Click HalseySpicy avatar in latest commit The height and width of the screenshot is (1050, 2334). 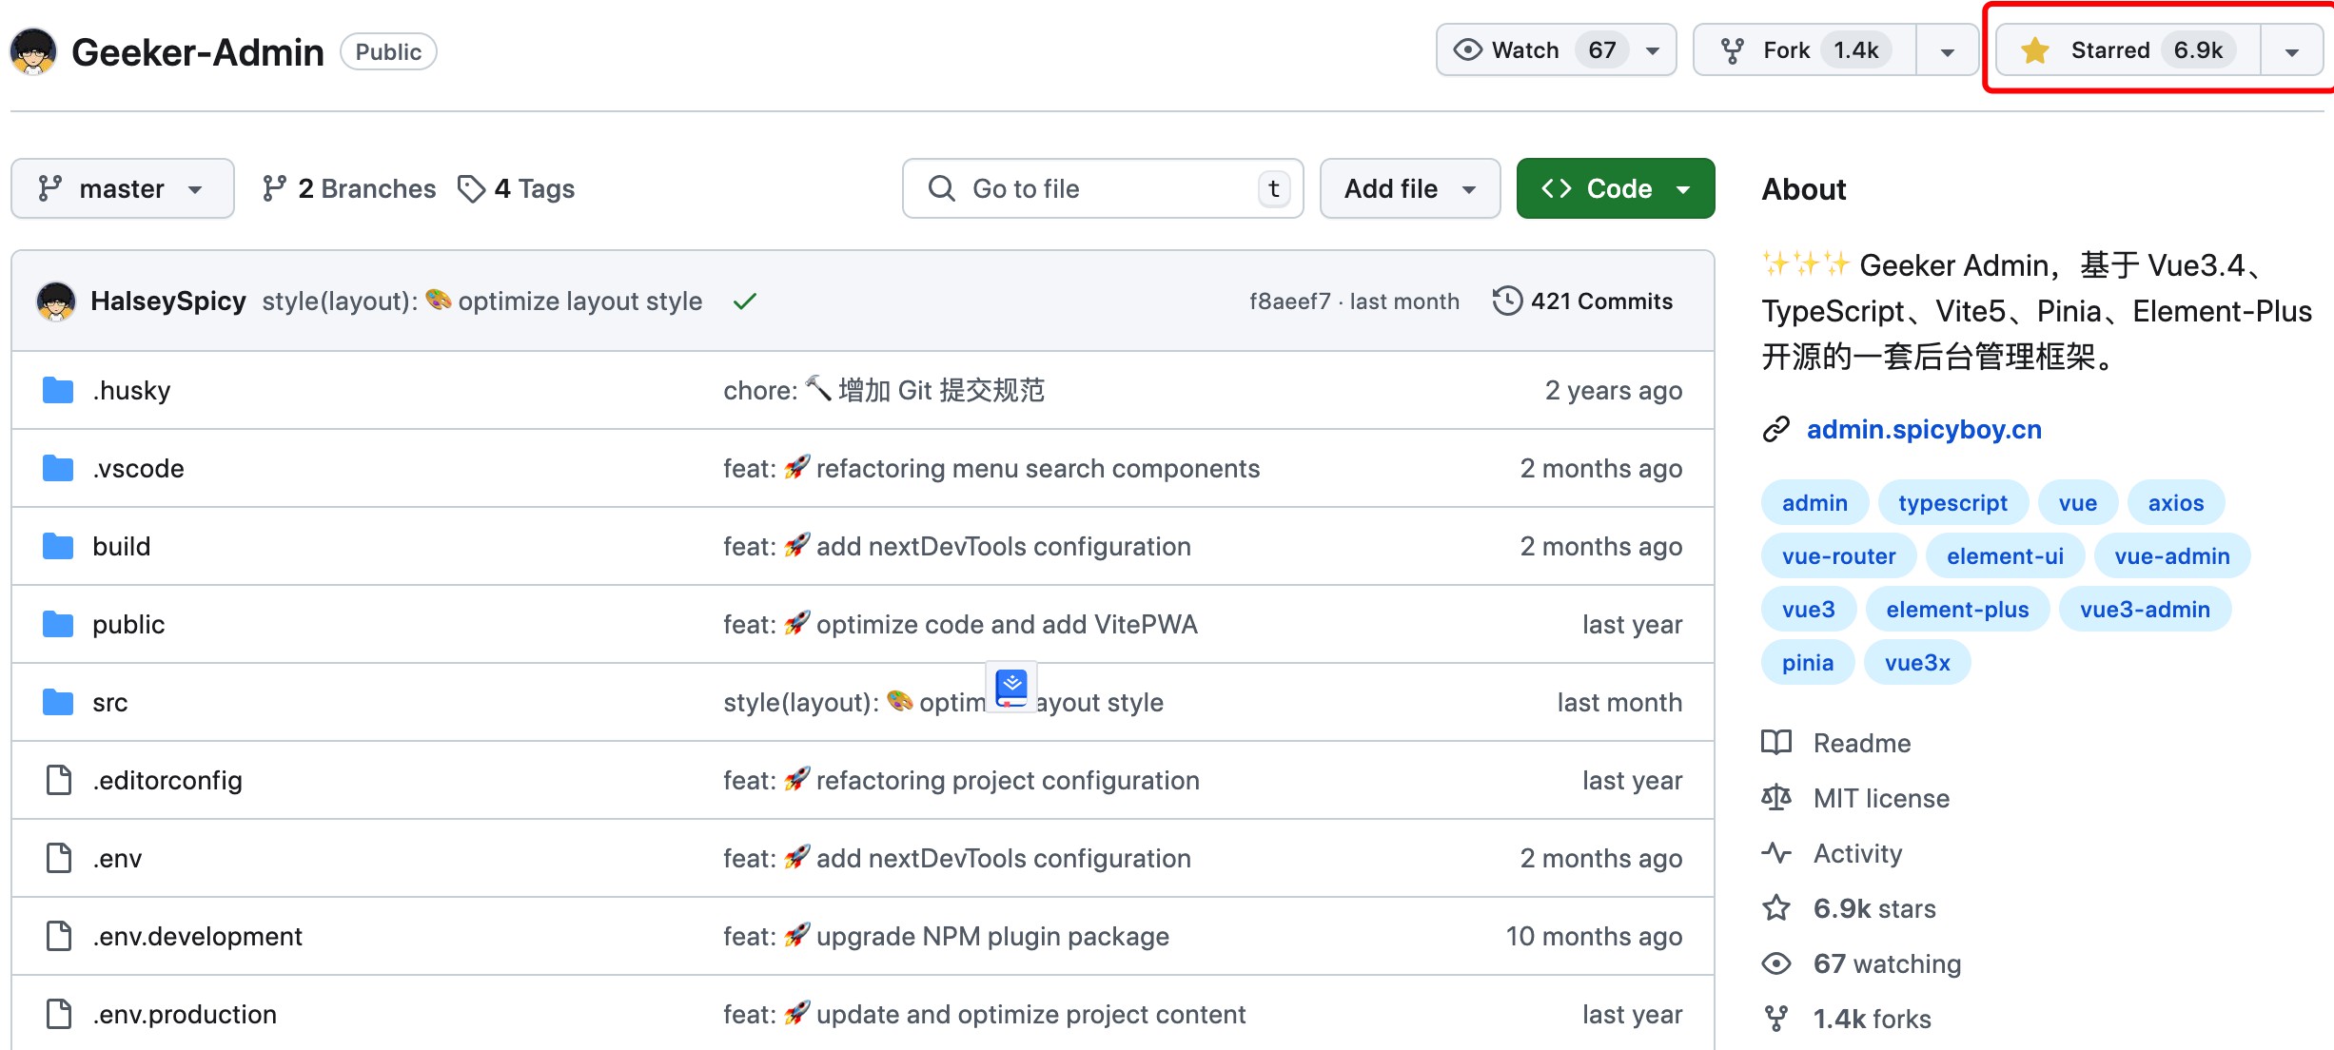click(x=56, y=301)
